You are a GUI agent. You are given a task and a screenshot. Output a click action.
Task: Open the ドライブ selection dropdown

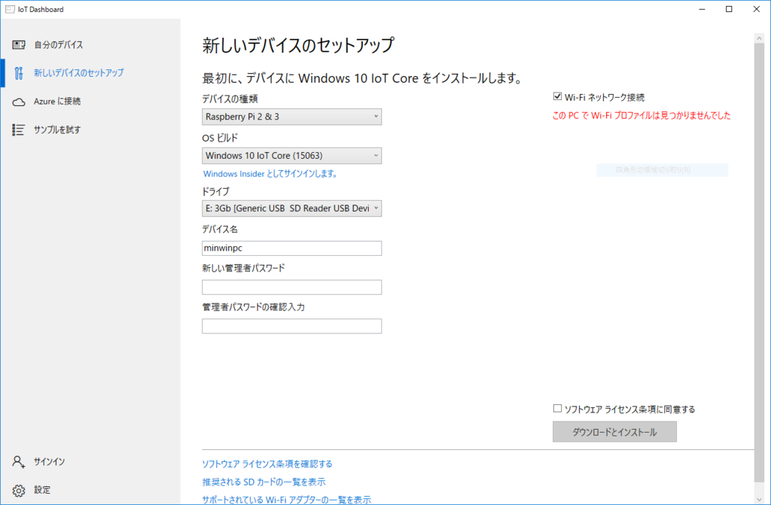click(x=291, y=208)
